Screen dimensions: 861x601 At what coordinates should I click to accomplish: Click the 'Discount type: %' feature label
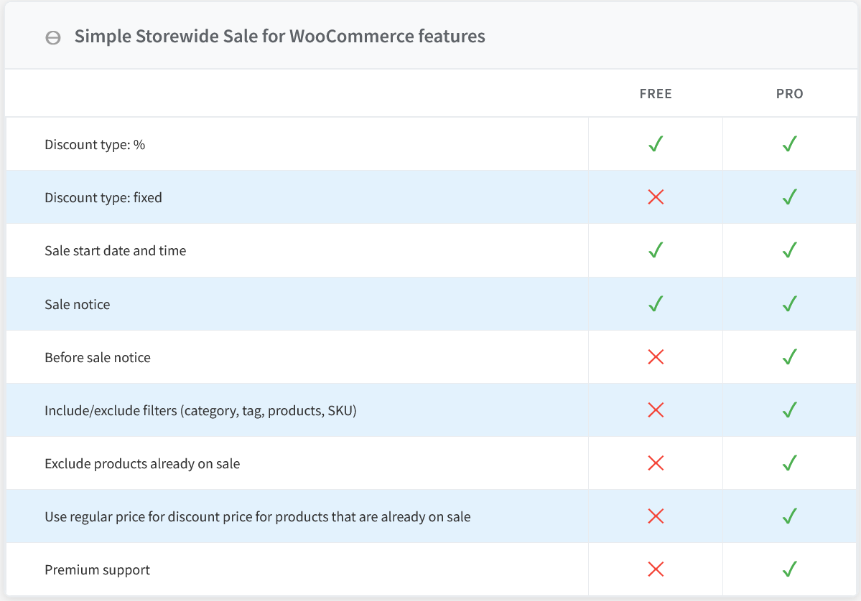[x=95, y=144]
